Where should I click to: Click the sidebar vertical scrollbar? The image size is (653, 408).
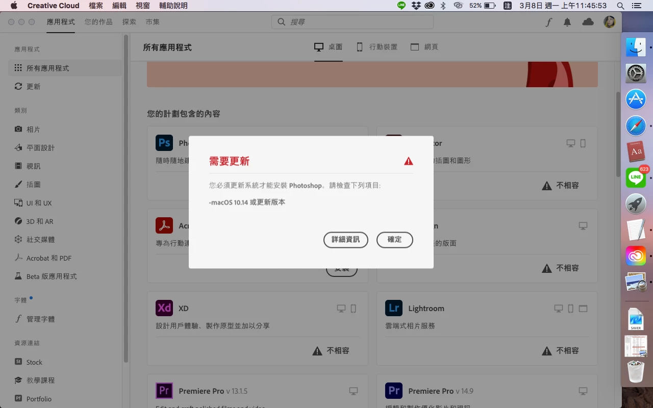(x=126, y=199)
